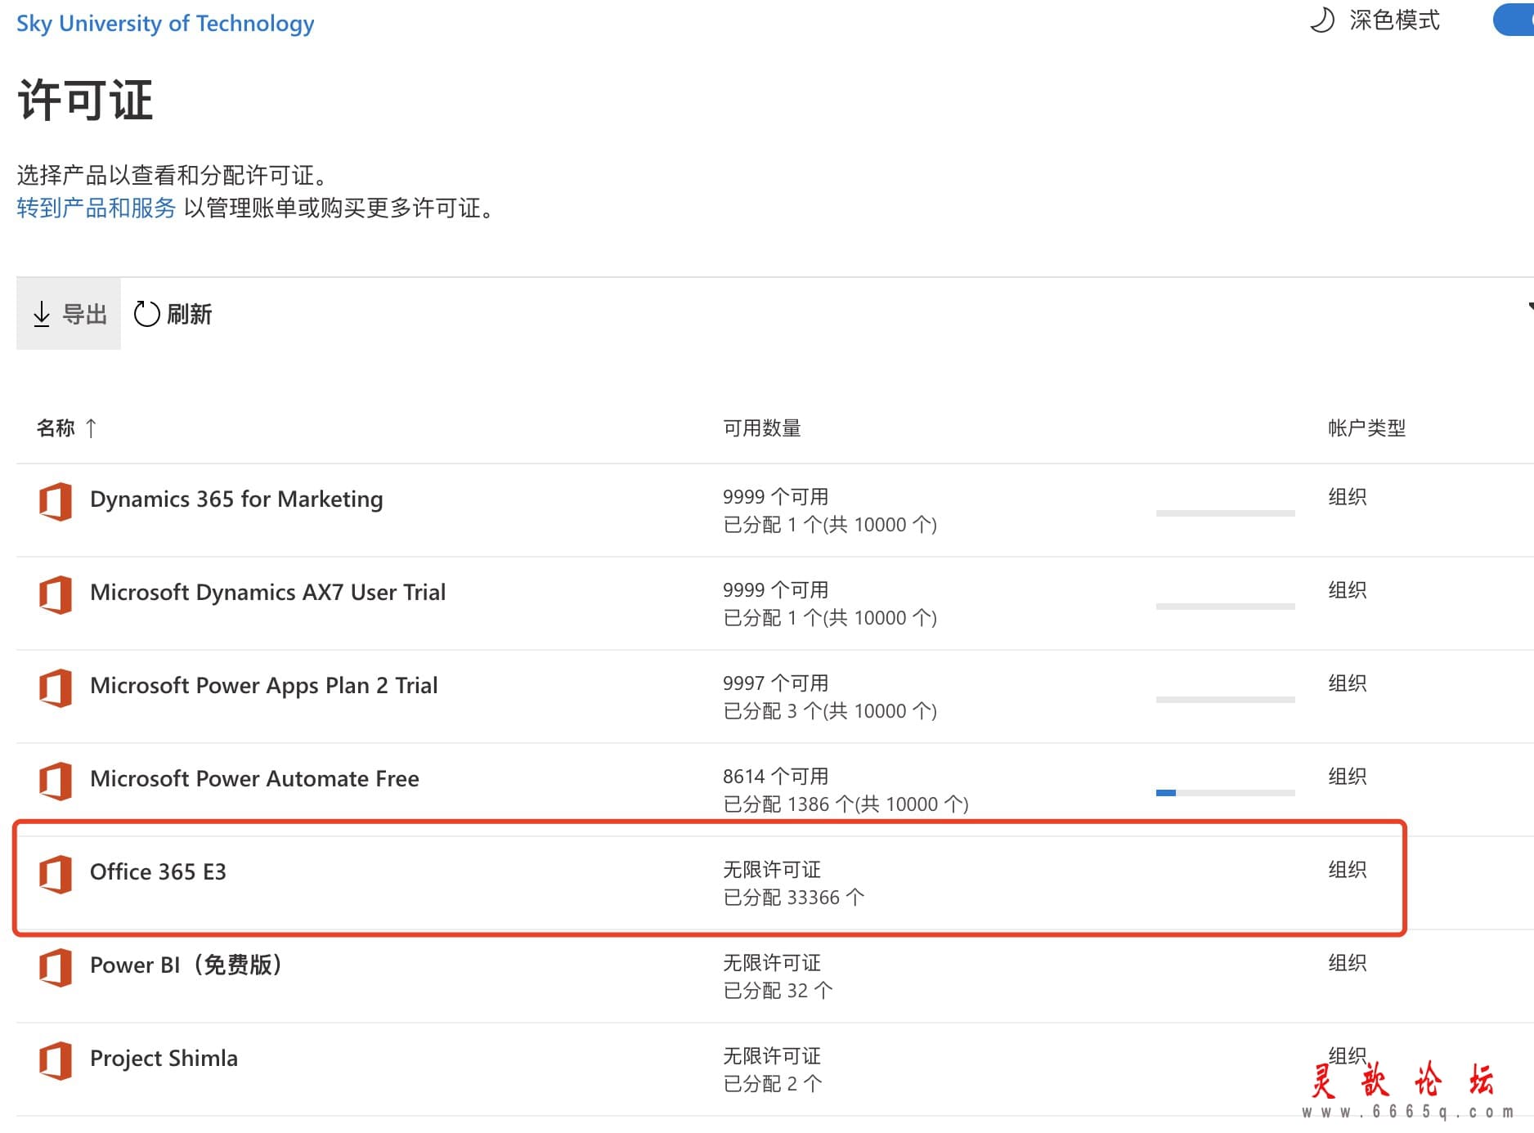Click the Office icon for Power BI free
1534x1133 pixels.
tap(56, 967)
